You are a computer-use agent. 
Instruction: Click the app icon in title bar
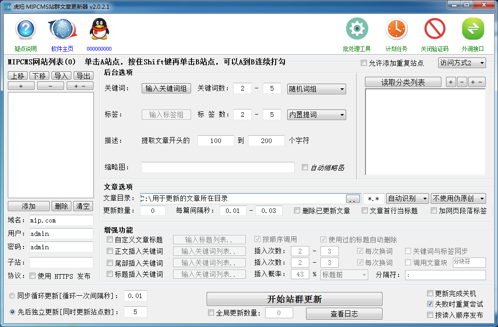pos(7,6)
